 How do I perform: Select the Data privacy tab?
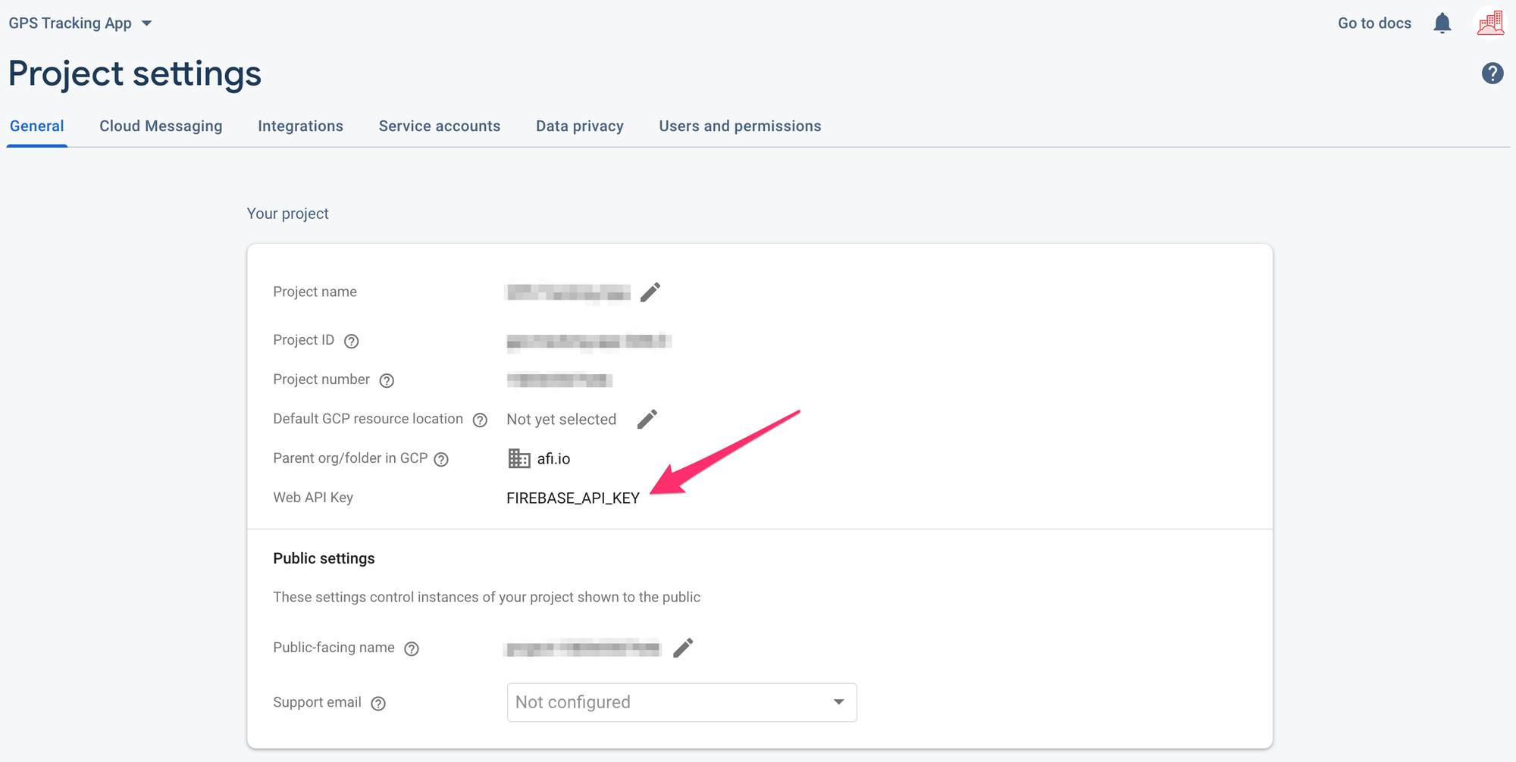579,126
